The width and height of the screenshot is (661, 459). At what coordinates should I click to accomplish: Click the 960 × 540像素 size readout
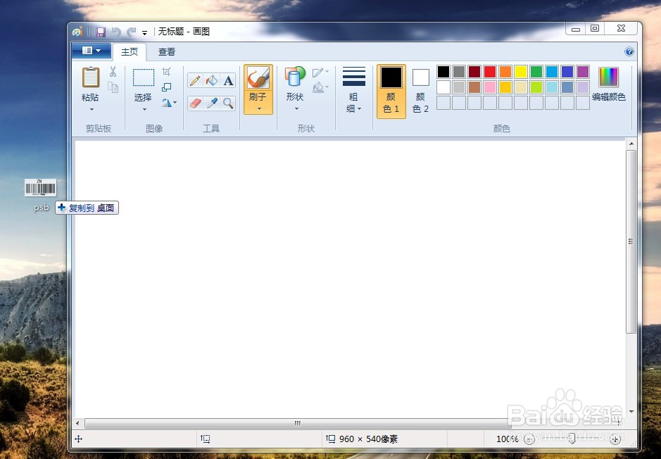click(368, 439)
